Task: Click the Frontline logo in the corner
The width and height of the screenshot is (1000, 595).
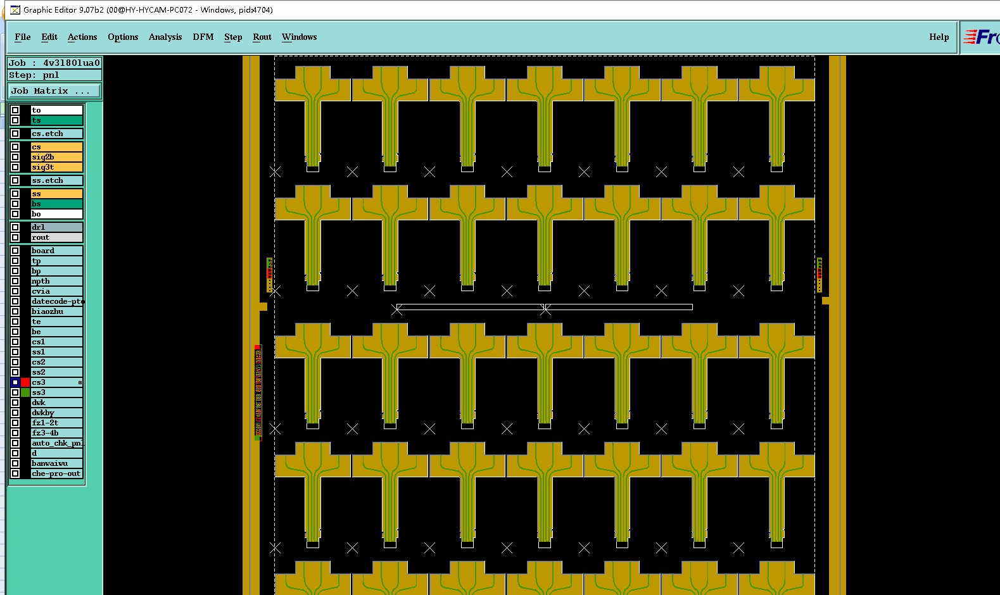Action: tap(981, 37)
